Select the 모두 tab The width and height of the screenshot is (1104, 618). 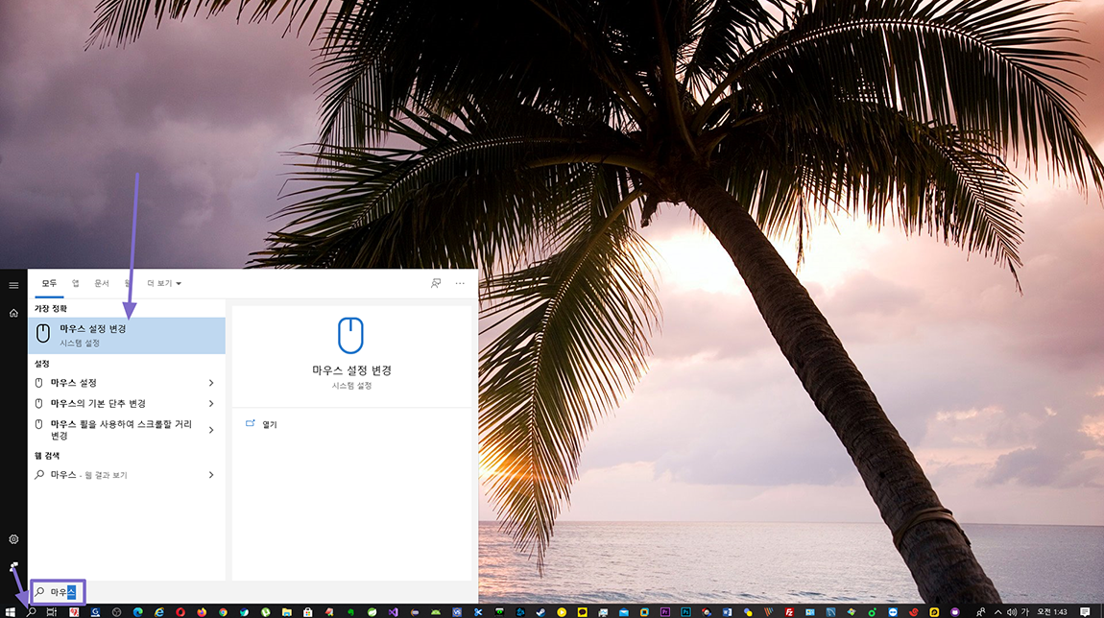click(49, 283)
